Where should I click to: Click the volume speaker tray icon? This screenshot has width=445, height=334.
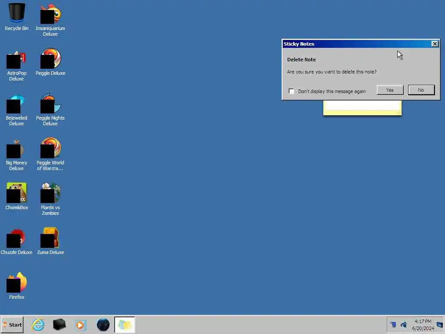(404, 324)
